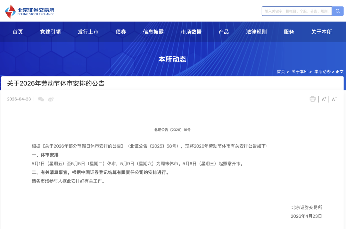The height and width of the screenshot is (229, 346).
Task: Select 债券 in the navigation bar
Action: coord(121,32)
